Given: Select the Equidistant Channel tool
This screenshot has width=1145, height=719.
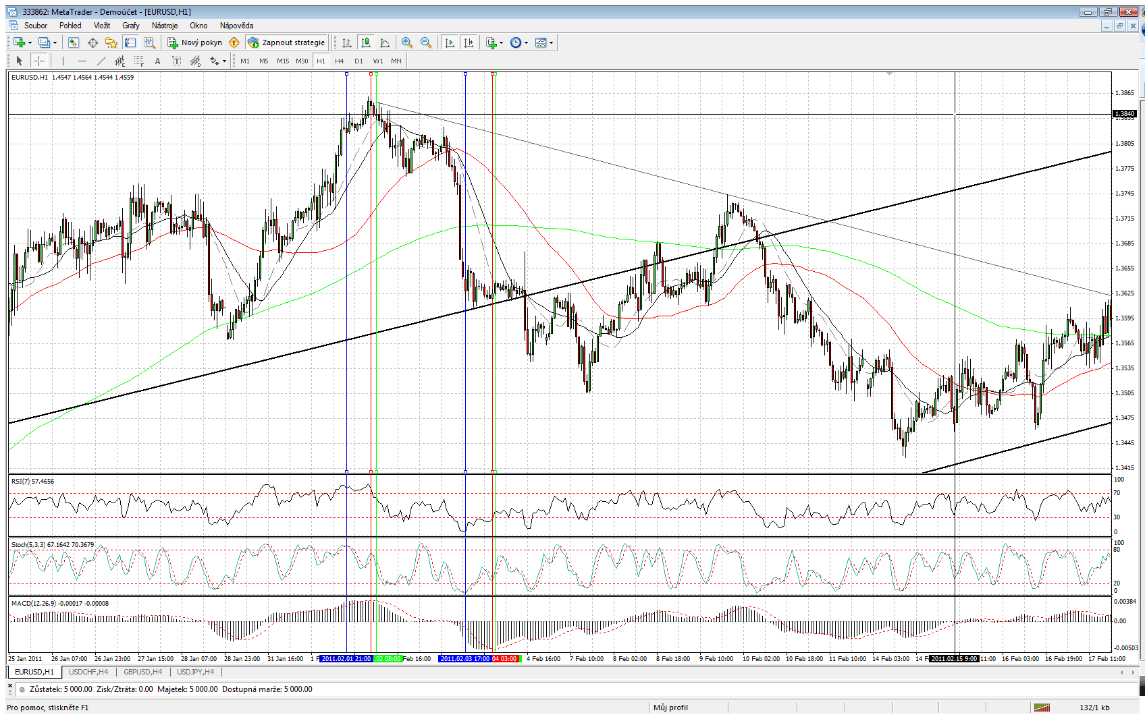Looking at the screenshot, I should click(119, 61).
